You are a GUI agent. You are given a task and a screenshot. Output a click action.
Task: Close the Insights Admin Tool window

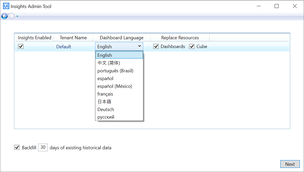295,6
